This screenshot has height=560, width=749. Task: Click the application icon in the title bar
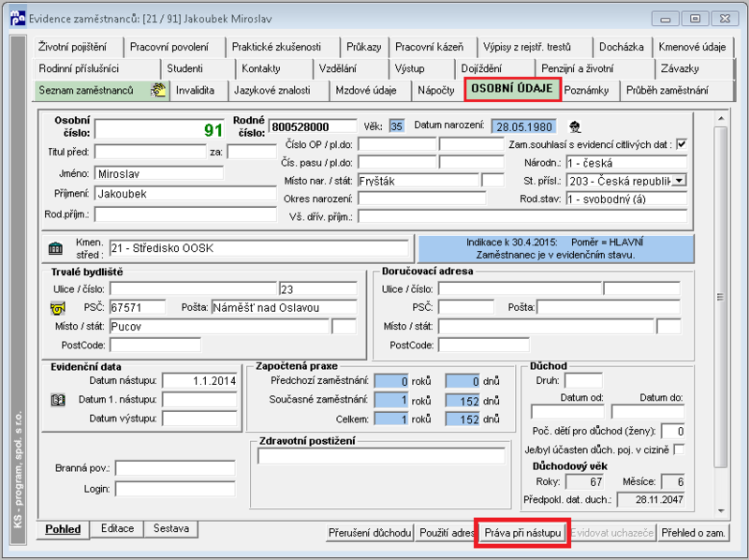point(18,19)
